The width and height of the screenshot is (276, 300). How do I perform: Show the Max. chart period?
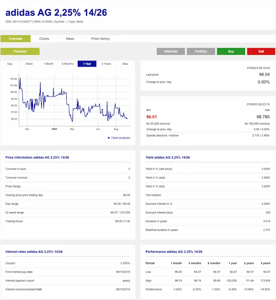(x=125, y=64)
